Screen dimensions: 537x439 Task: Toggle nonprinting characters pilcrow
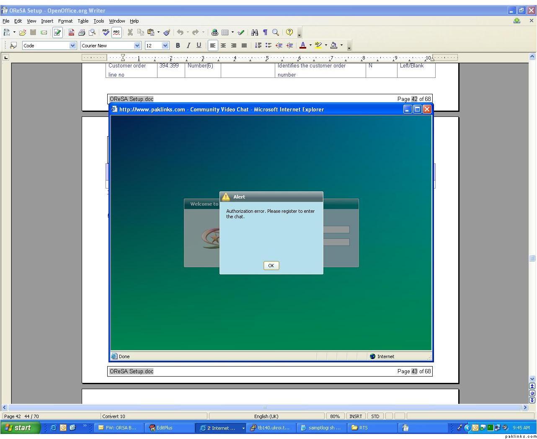[x=265, y=32]
